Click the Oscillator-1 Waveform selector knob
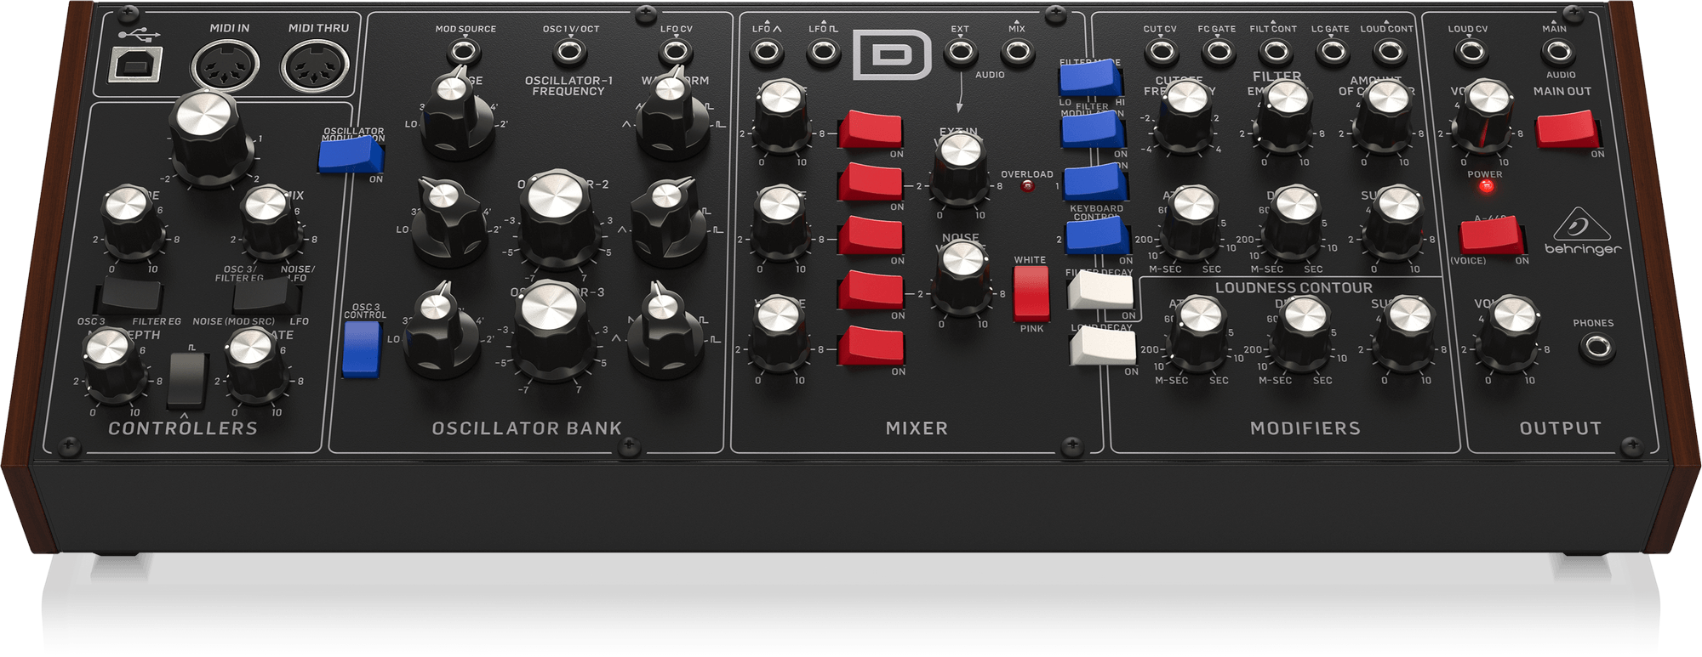This screenshot has height=657, width=1702. point(672,115)
